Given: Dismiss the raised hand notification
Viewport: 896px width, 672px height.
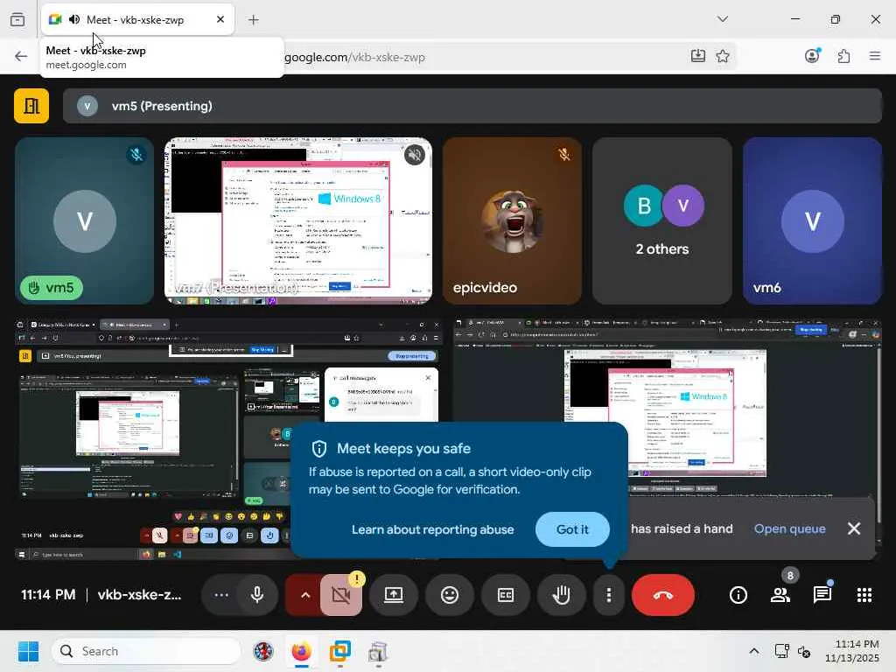Looking at the screenshot, I should click(x=854, y=528).
